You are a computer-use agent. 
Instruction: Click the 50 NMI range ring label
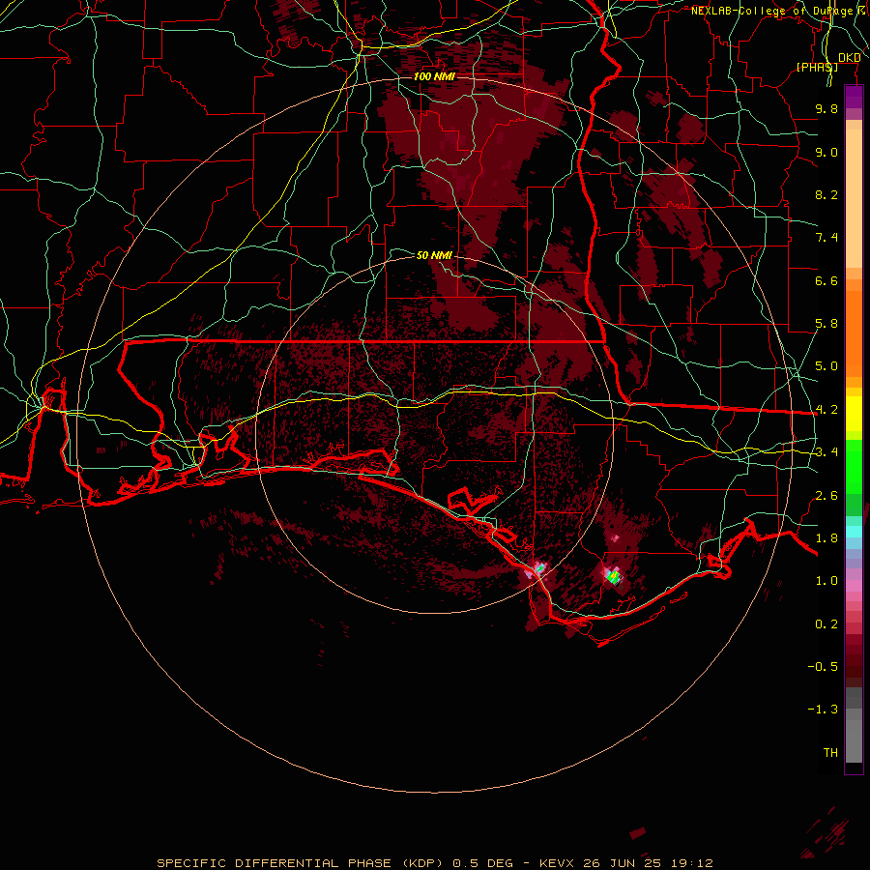click(x=434, y=255)
